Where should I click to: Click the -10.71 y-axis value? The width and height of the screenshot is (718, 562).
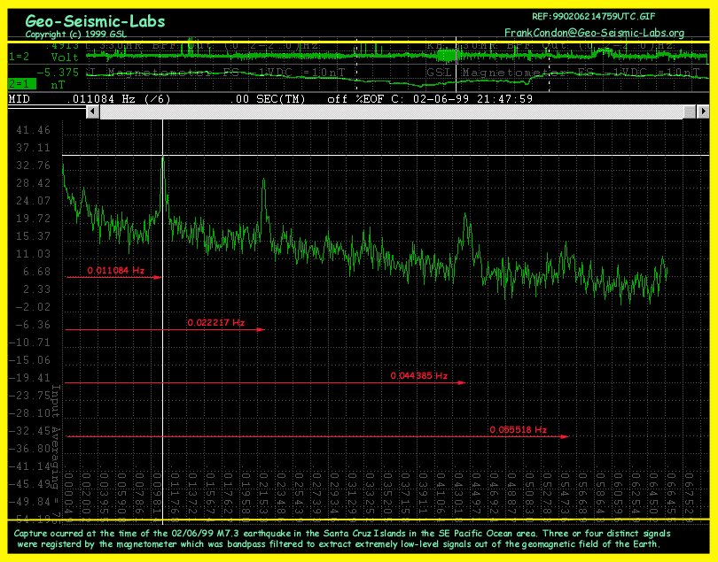pos(30,343)
